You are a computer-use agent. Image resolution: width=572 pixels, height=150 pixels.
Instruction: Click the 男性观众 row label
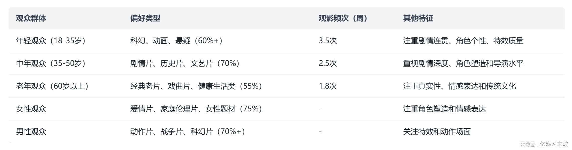click(31, 132)
